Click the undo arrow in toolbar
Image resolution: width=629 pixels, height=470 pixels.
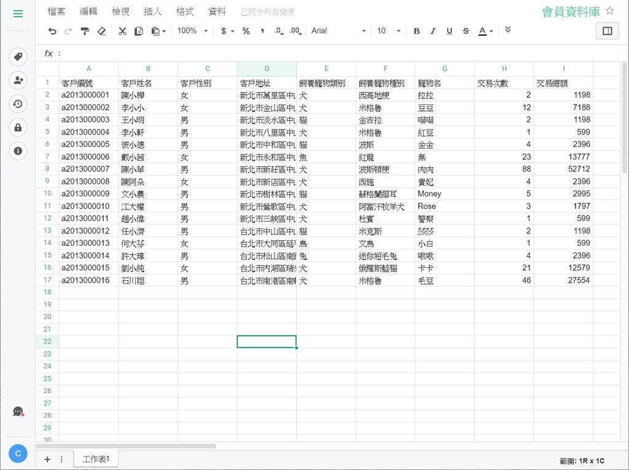pyautogui.click(x=52, y=31)
